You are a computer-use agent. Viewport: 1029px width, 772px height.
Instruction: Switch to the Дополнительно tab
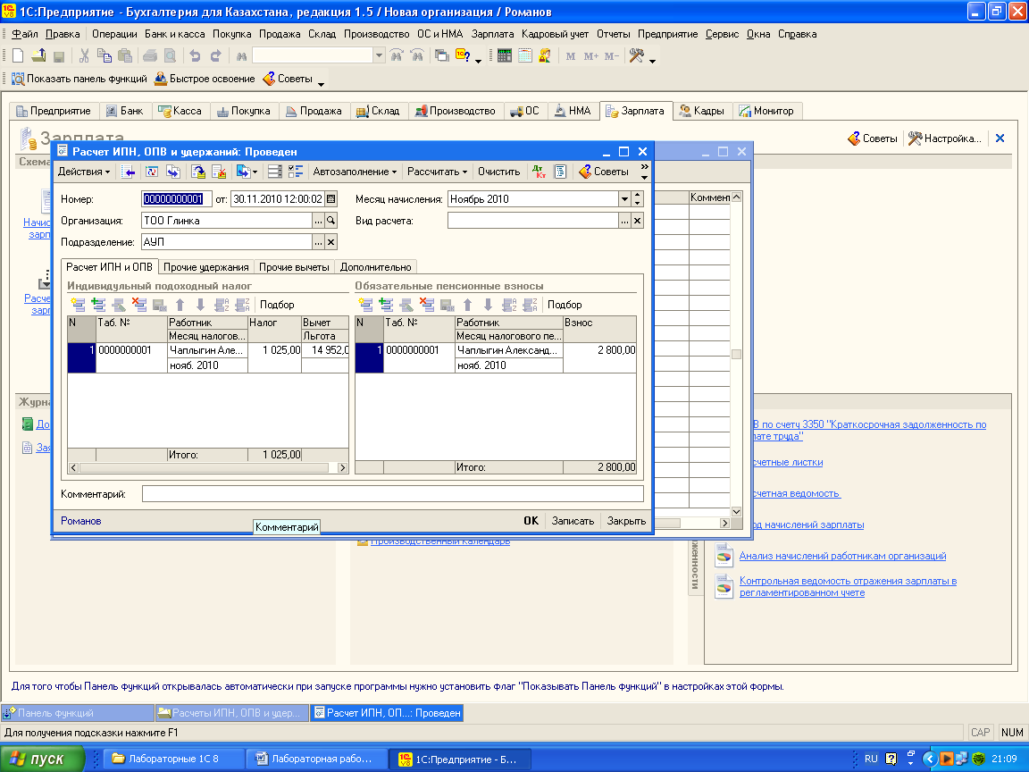pos(375,267)
